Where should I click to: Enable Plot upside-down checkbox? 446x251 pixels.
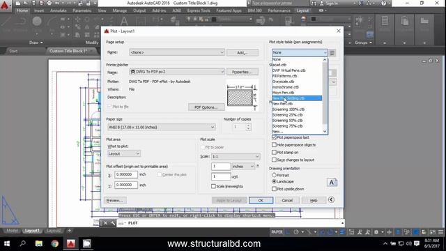pos(274,189)
